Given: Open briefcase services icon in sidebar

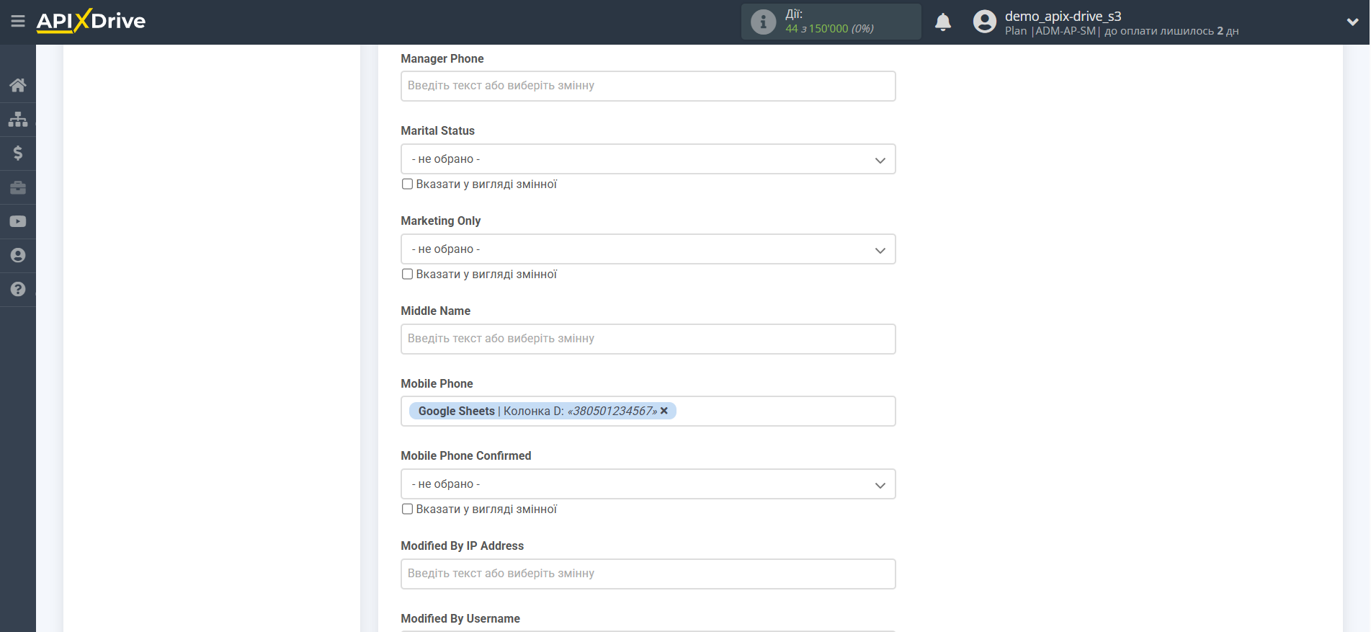Looking at the screenshot, I should [x=18, y=187].
